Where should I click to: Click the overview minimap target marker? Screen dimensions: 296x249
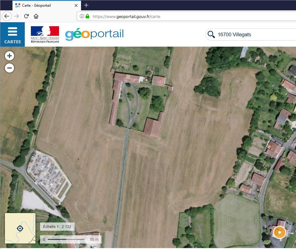coord(20,229)
